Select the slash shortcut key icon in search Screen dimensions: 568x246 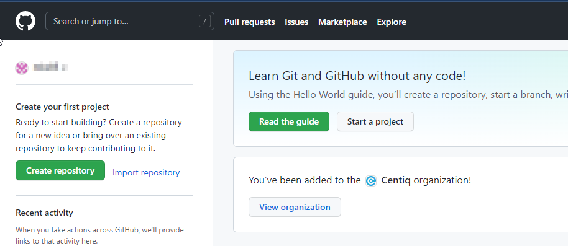pos(204,21)
